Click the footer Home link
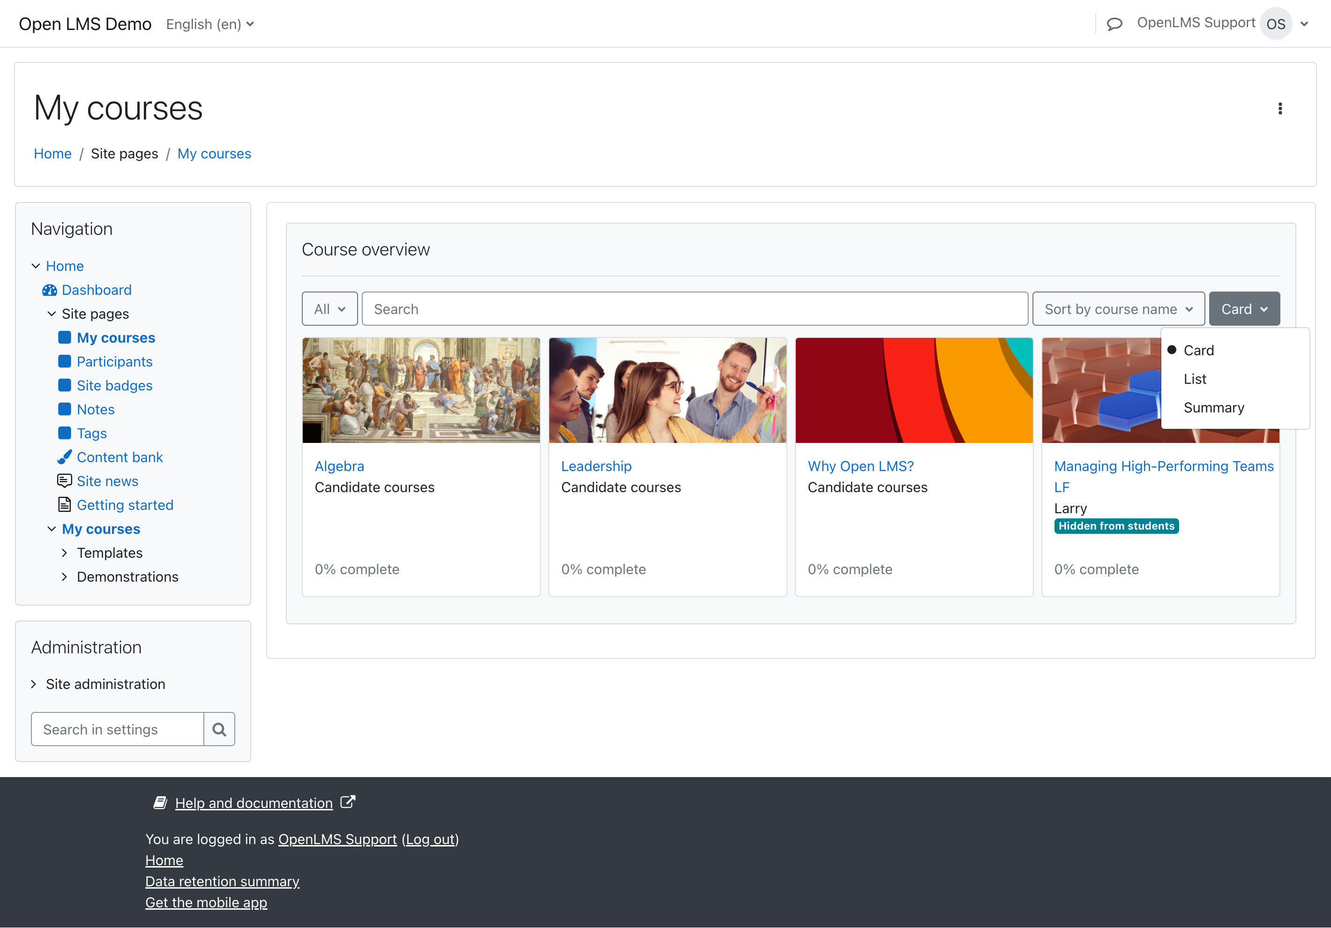 pyautogui.click(x=164, y=860)
